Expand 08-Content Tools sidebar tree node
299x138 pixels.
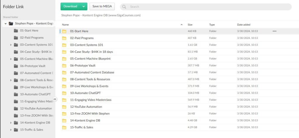[11, 80]
